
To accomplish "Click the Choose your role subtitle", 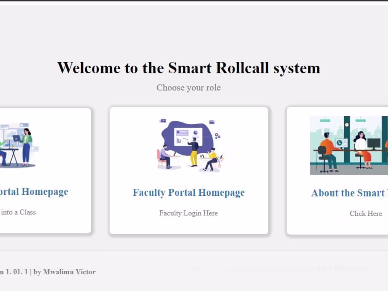I will pos(188,87).
